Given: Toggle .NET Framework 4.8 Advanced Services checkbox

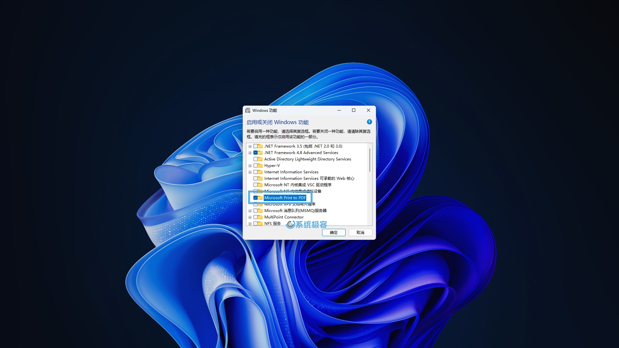Looking at the screenshot, I should [x=255, y=153].
